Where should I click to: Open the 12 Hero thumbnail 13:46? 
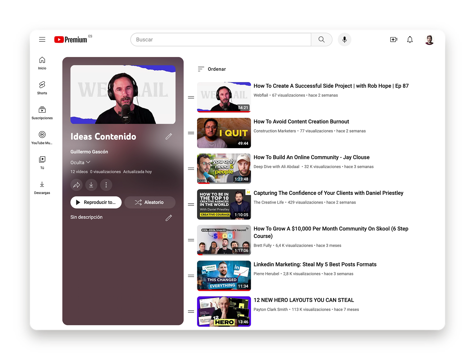tap(224, 312)
